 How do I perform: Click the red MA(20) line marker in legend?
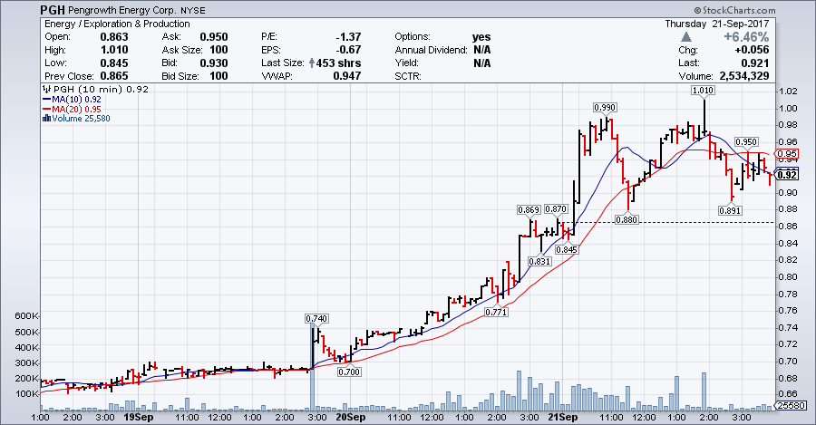pyautogui.click(x=46, y=110)
